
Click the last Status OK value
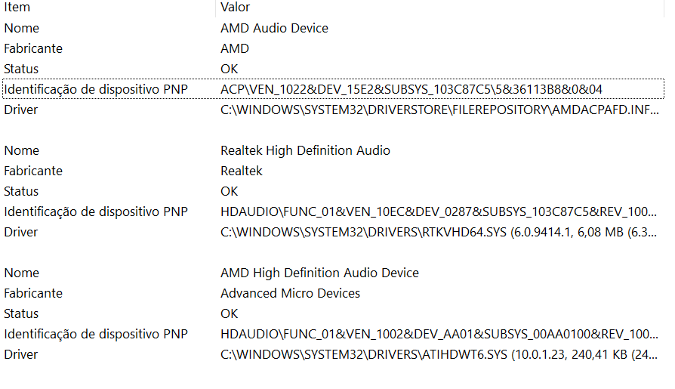229,313
